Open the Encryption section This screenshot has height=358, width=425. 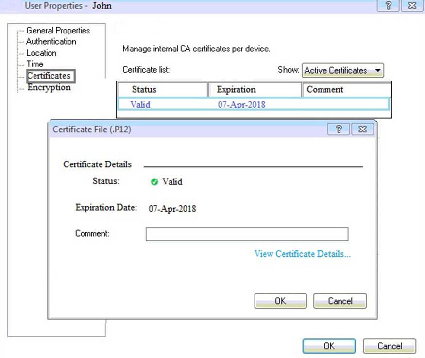coord(49,88)
